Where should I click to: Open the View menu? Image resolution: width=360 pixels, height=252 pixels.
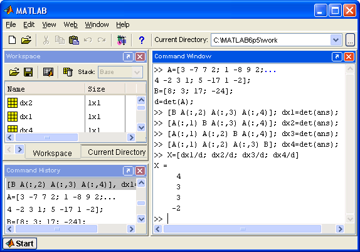[x=49, y=24]
